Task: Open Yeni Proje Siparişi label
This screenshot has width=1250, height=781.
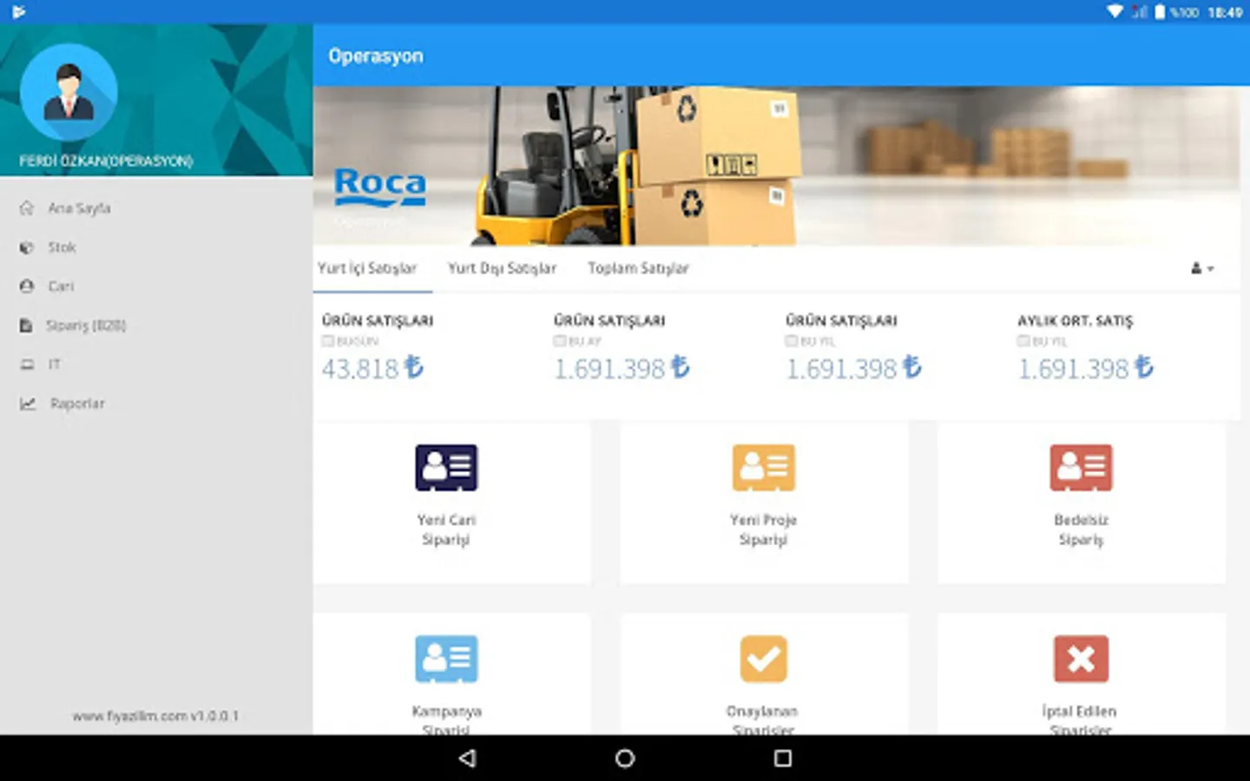Action: point(763,529)
